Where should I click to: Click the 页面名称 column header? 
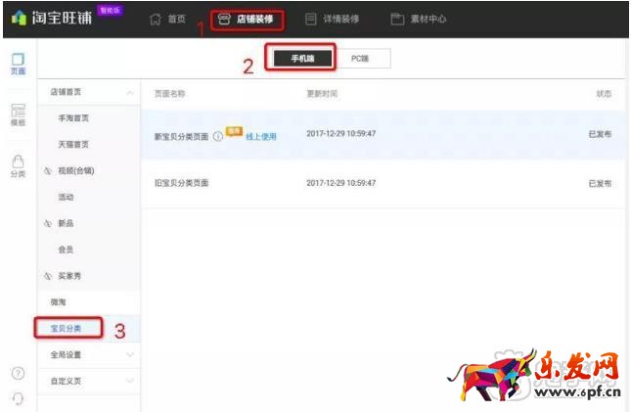[x=170, y=94]
